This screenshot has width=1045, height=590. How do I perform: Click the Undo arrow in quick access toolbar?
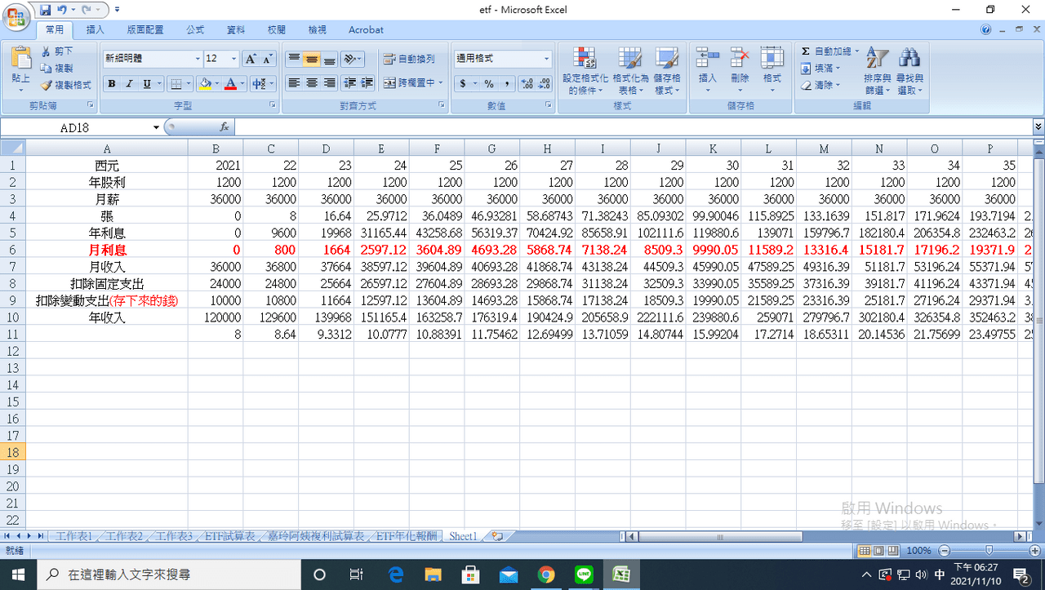[x=62, y=10]
